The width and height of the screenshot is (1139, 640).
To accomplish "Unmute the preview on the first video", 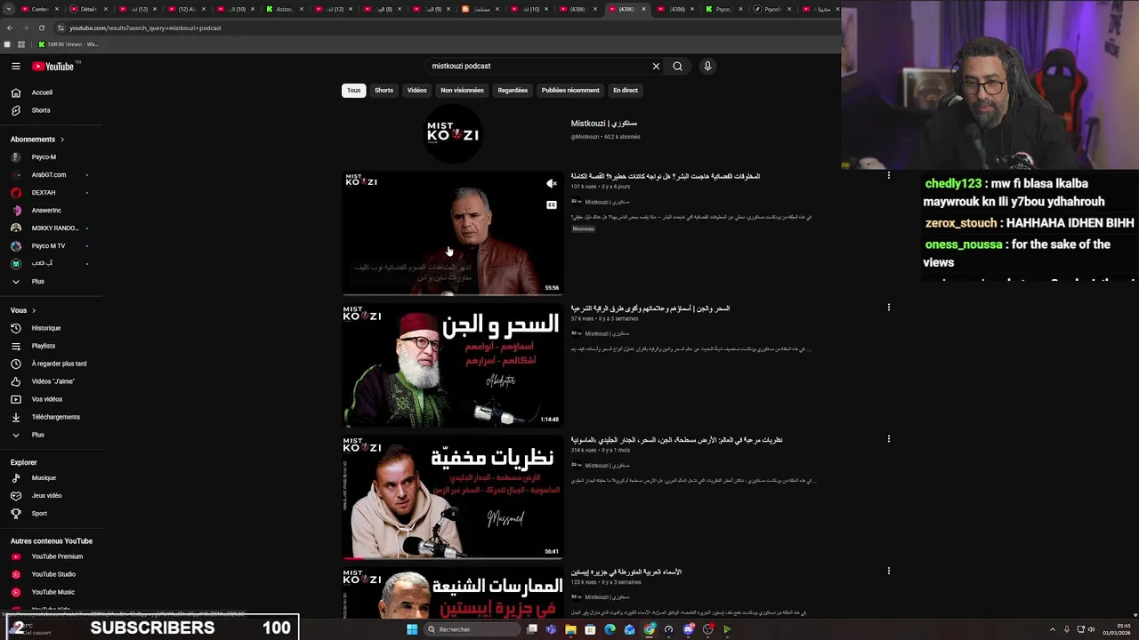I will pyautogui.click(x=552, y=184).
